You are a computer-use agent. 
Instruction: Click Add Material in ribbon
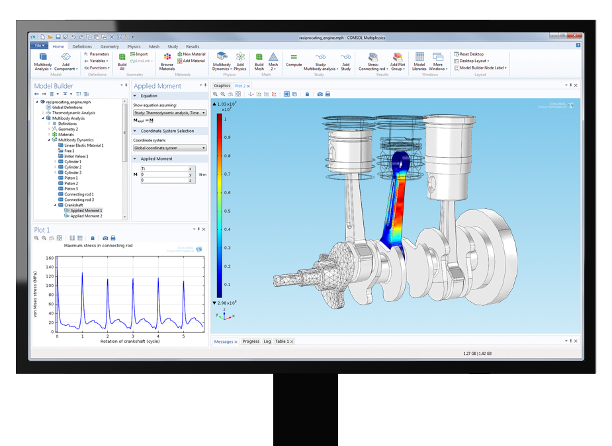click(191, 61)
